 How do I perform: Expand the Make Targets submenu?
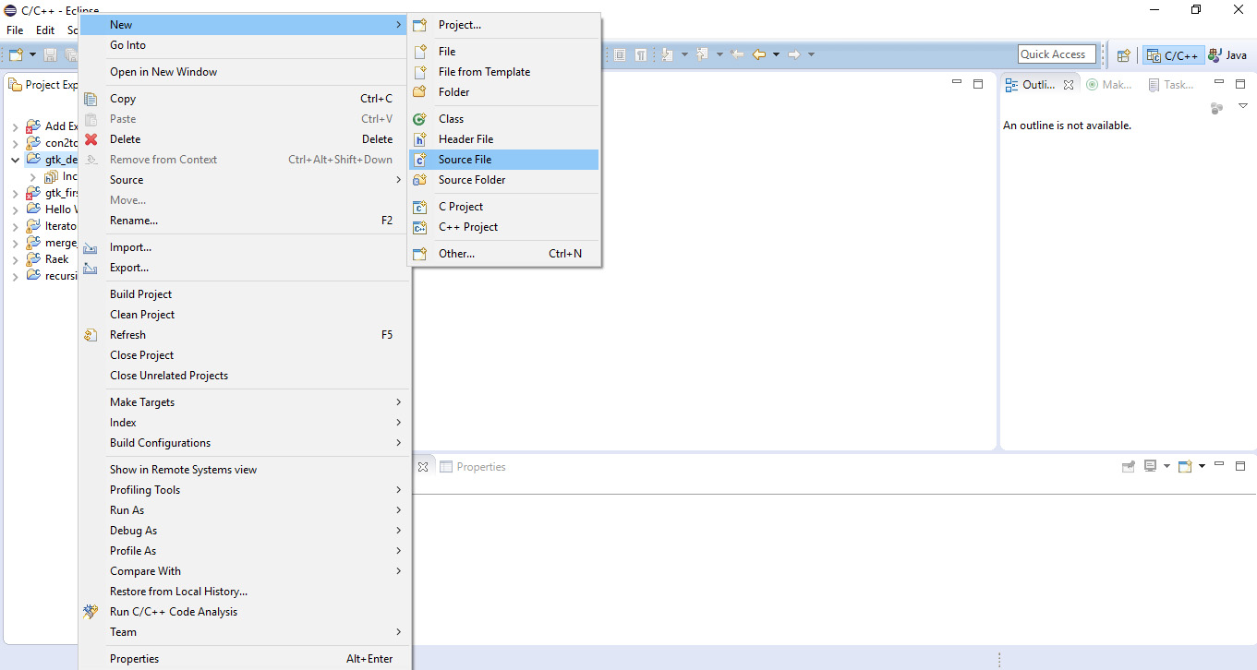142,401
